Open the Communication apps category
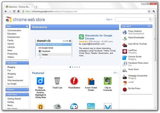 [x=14, y=30]
